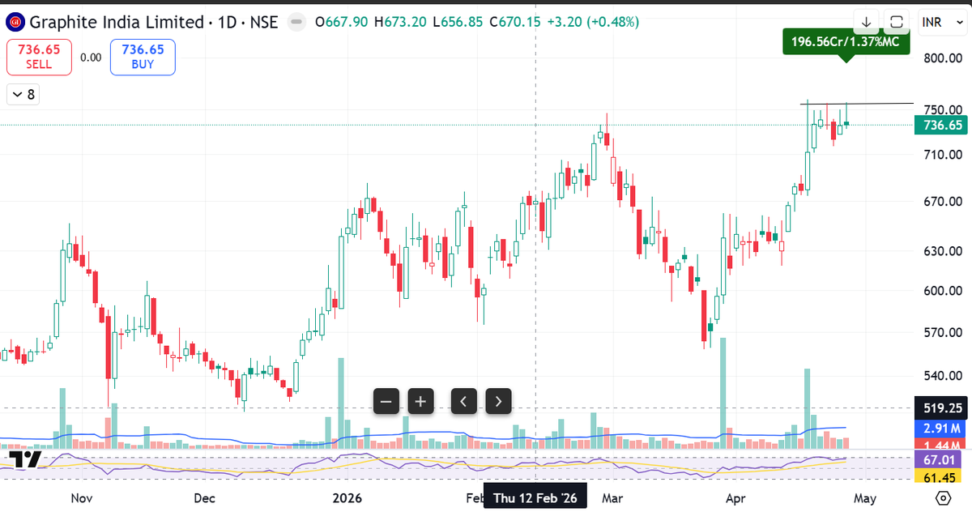This screenshot has width=972, height=512.
Task: Click the current price label 736.65 on axis
Action: pos(942,125)
